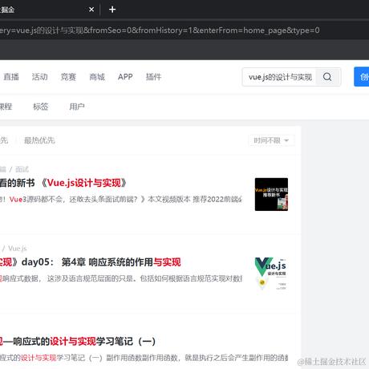Open the black Vue.js book video thumbnail
369x369 pixels.
tap(271, 194)
